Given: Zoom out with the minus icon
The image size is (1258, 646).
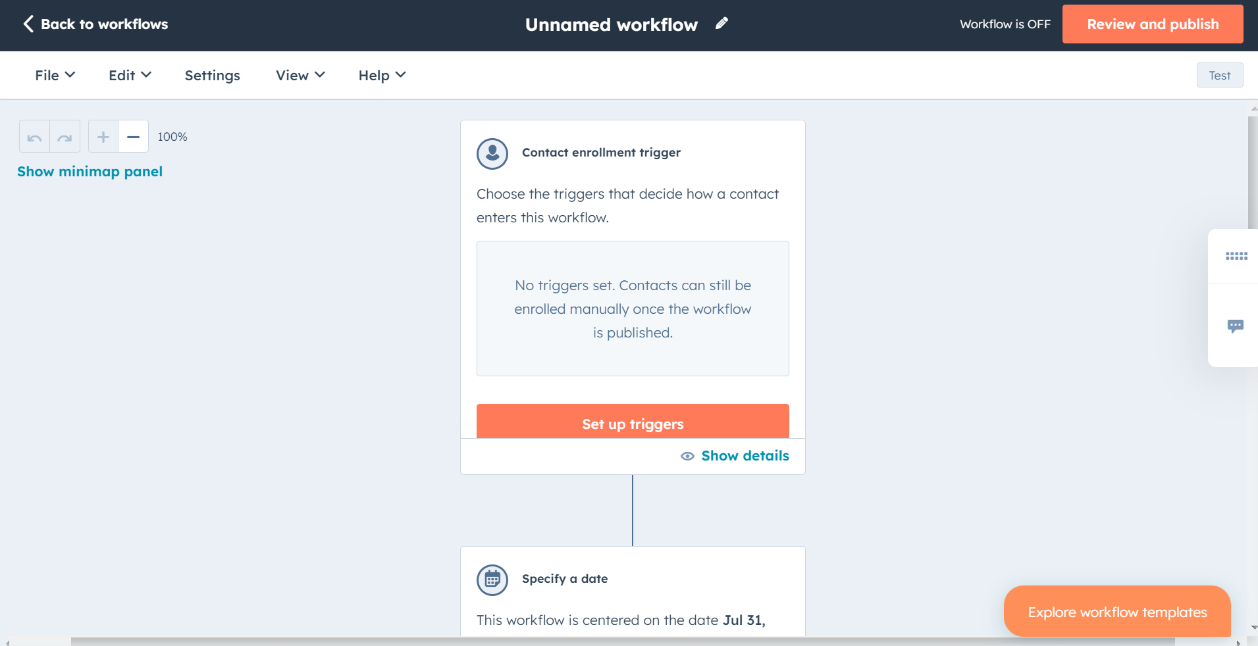Looking at the screenshot, I should pyautogui.click(x=133, y=137).
